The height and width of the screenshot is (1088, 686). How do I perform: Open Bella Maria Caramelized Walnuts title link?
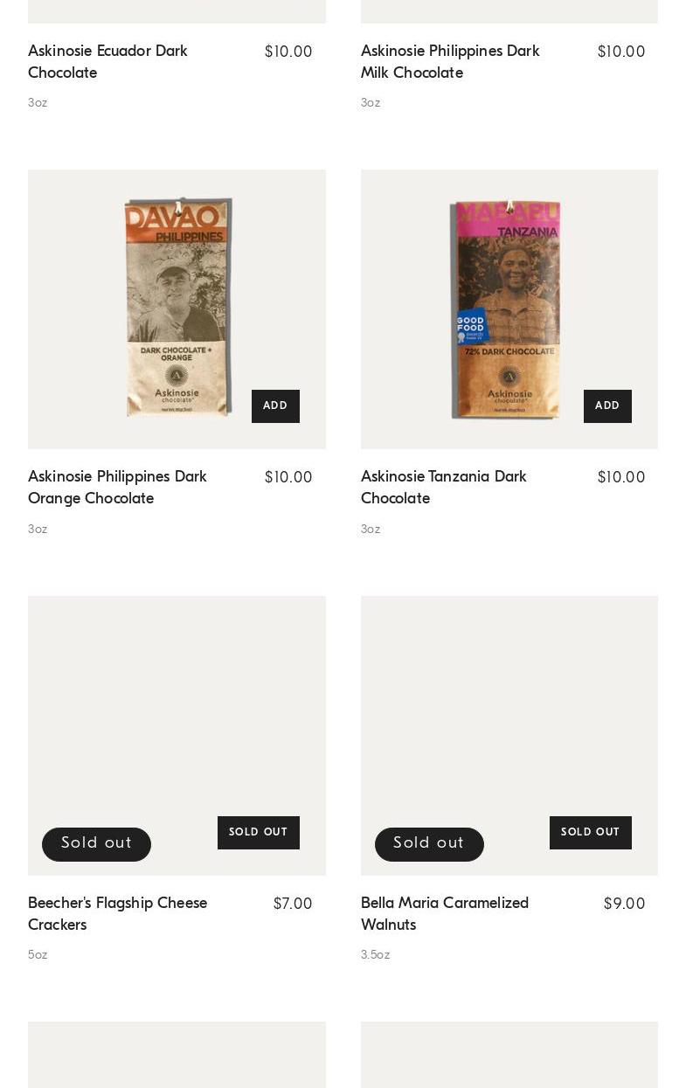tap(445, 914)
